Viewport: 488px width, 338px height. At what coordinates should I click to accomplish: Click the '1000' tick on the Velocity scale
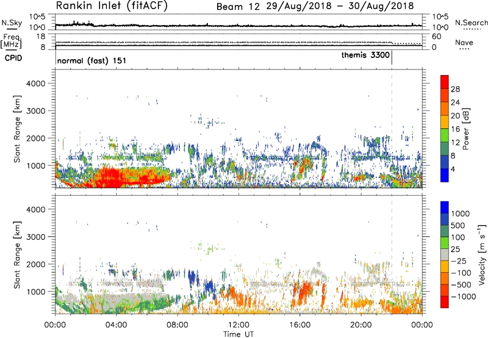(460, 214)
